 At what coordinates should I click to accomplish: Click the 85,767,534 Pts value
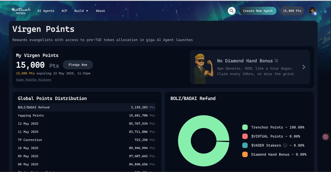142,124
